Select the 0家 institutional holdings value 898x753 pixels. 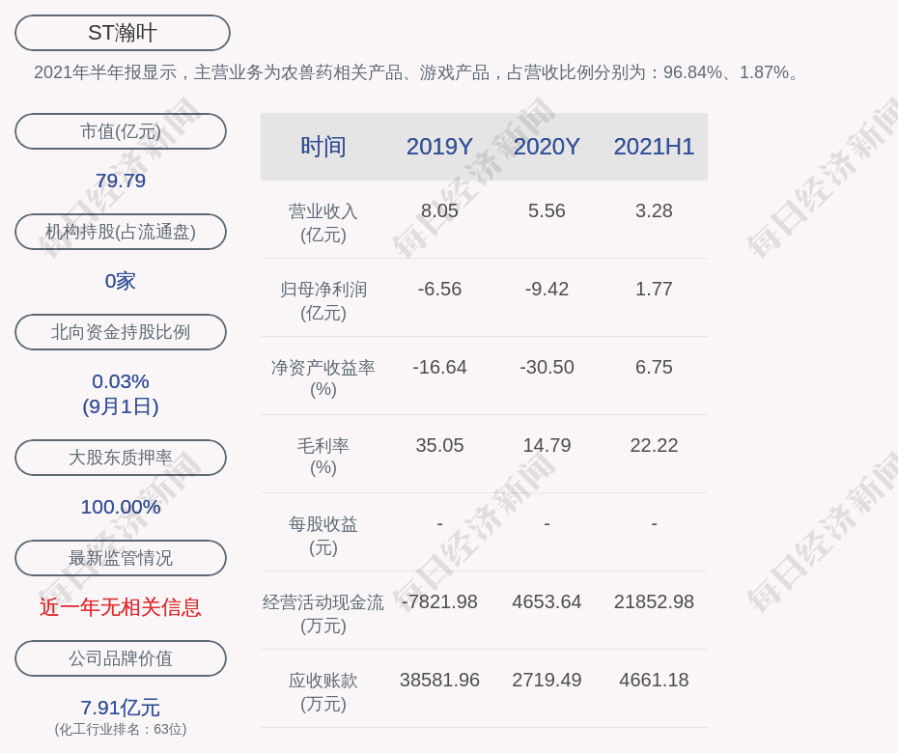[121, 281]
